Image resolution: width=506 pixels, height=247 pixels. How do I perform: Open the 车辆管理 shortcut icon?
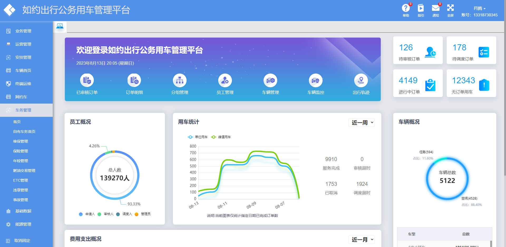(x=270, y=80)
